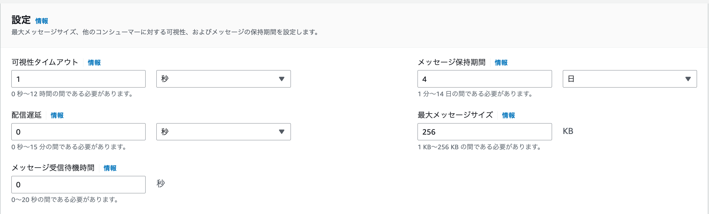This screenshot has height=214, width=709.
Task: Open the 秒 unit dropdown for delivery delay
Action: [x=223, y=132]
